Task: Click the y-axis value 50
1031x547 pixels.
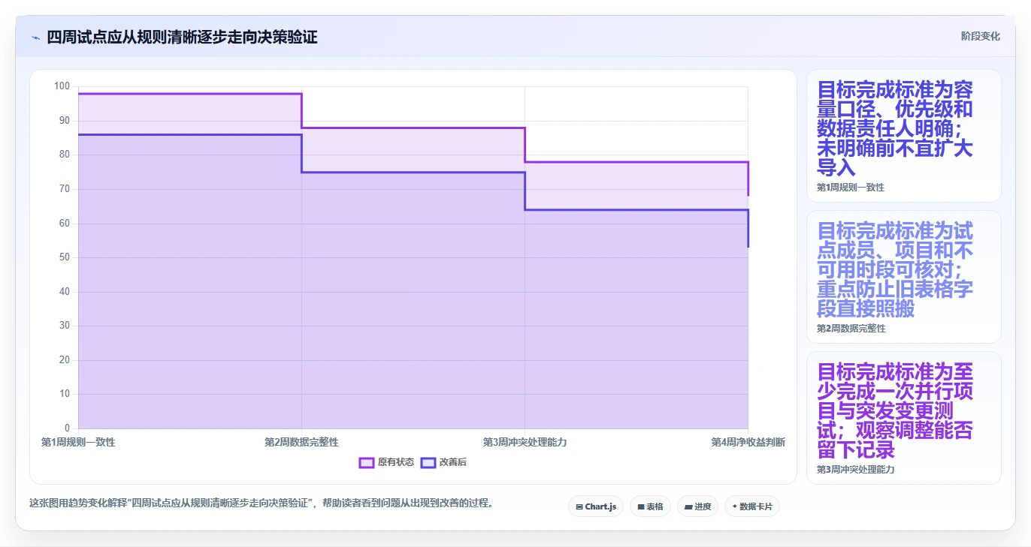Action: pyautogui.click(x=64, y=257)
